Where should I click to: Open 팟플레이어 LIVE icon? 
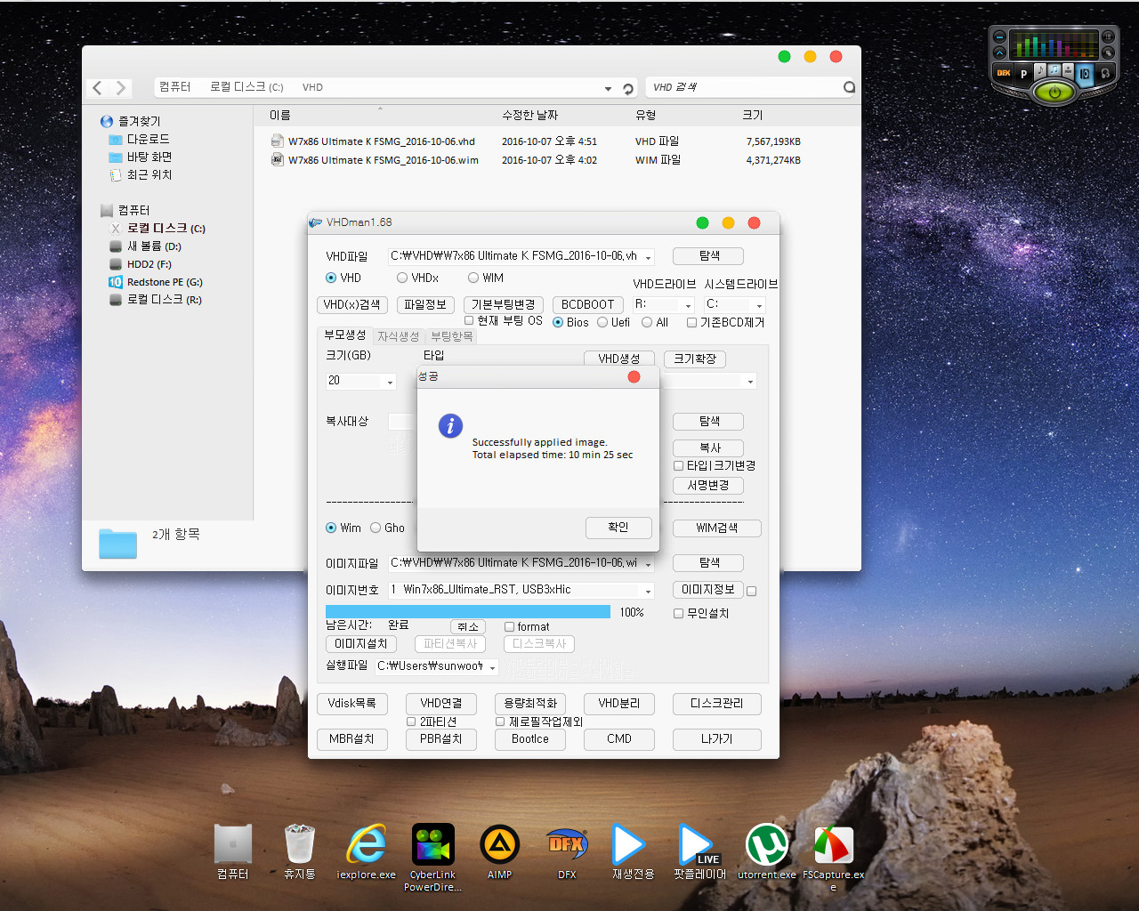(700, 851)
